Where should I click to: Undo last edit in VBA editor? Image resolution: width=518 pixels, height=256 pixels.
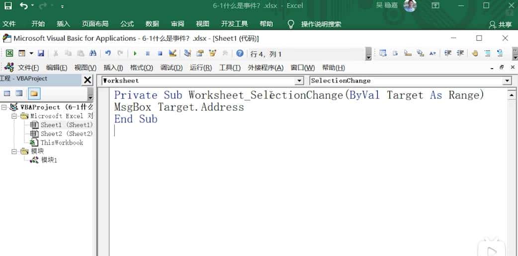click(x=108, y=53)
